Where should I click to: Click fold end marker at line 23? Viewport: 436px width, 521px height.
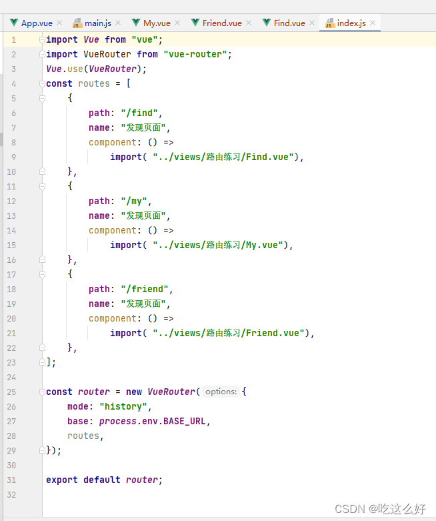tap(42, 362)
